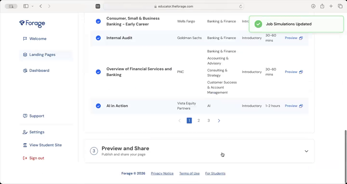Go to next page of simulations
Viewport: 347px width, 184px height.
point(219,121)
